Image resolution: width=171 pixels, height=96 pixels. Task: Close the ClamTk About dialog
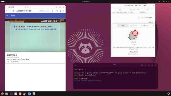pyautogui.click(x=153, y=26)
